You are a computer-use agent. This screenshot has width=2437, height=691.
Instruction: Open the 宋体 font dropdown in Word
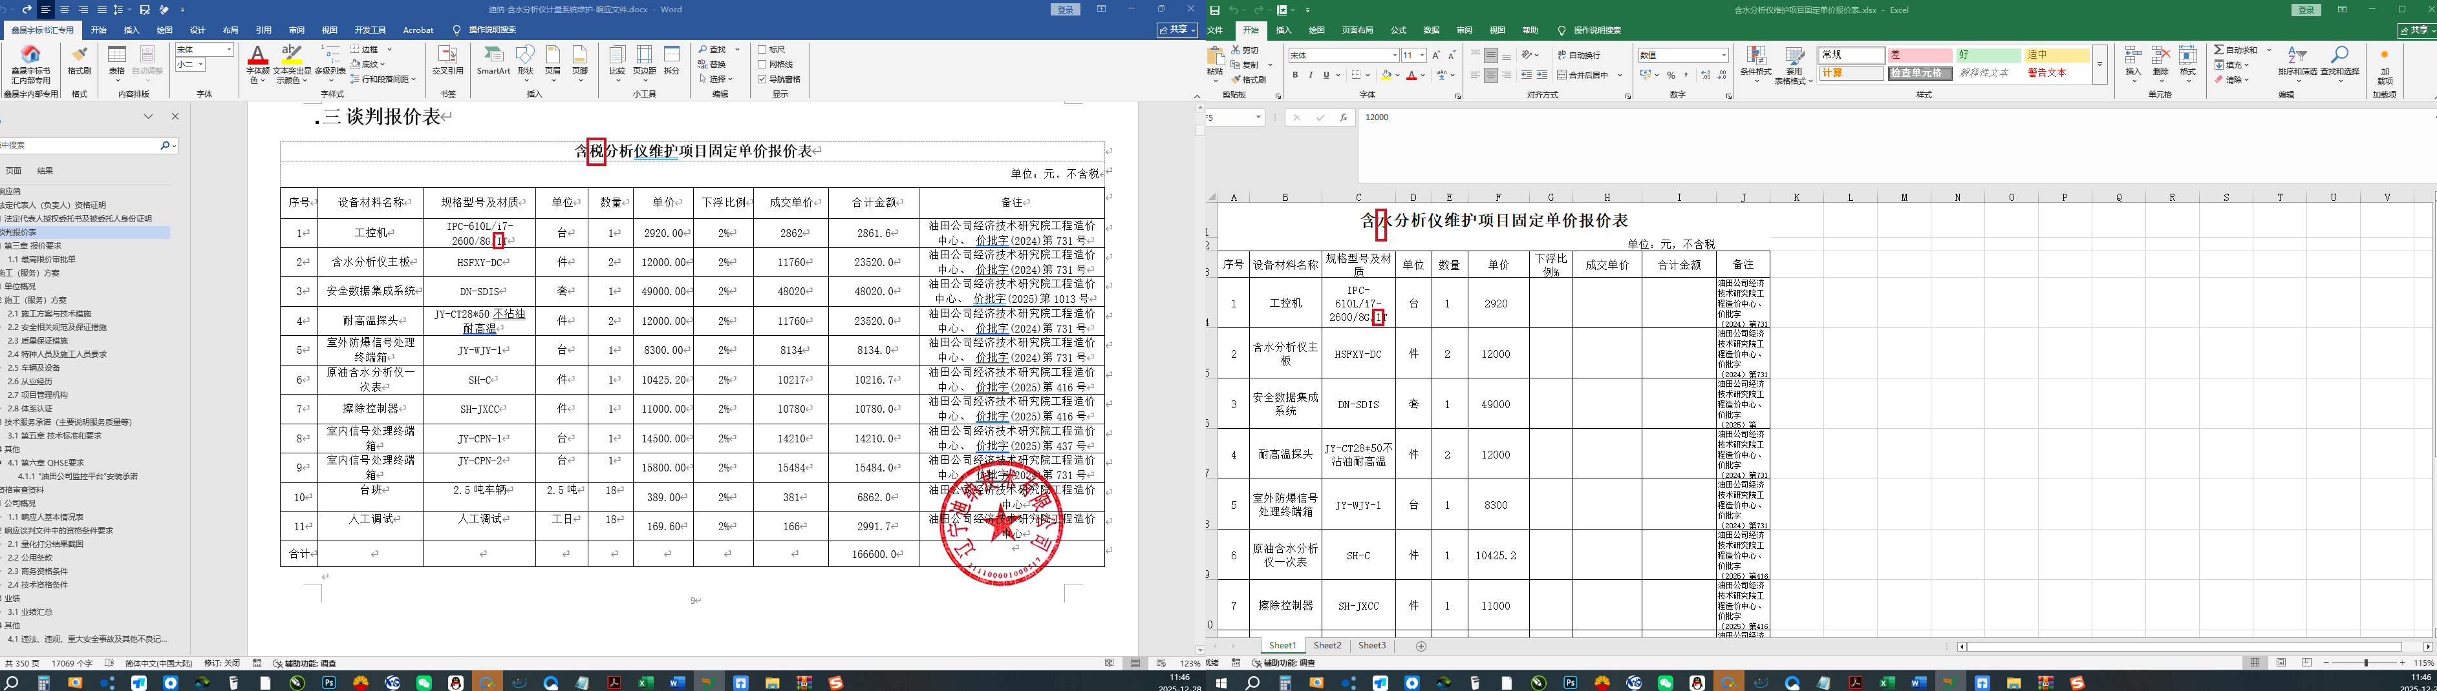click(x=229, y=49)
